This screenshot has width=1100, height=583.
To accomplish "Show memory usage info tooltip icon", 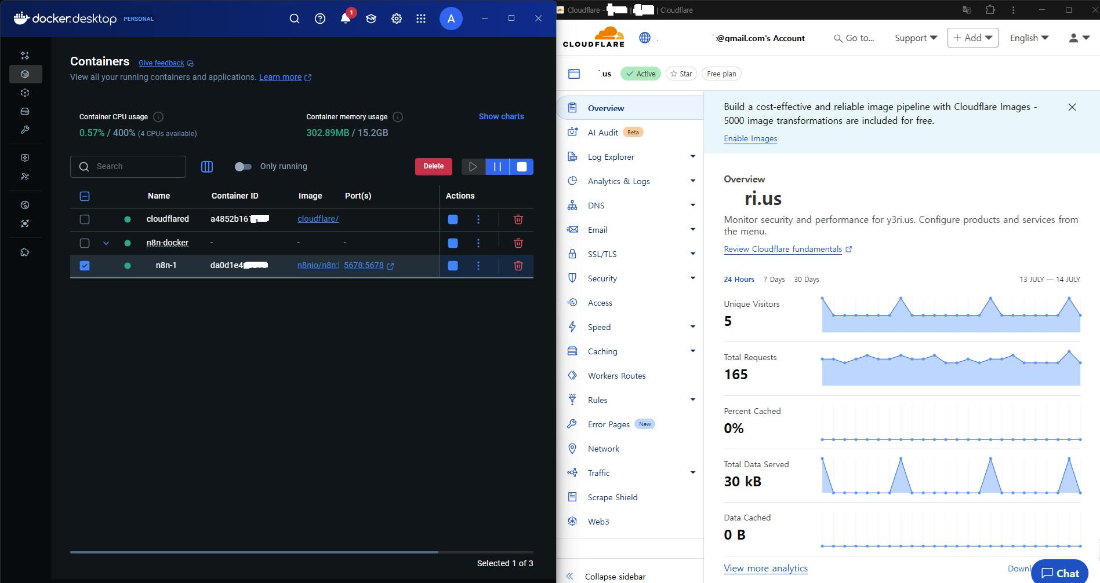I will (x=398, y=117).
